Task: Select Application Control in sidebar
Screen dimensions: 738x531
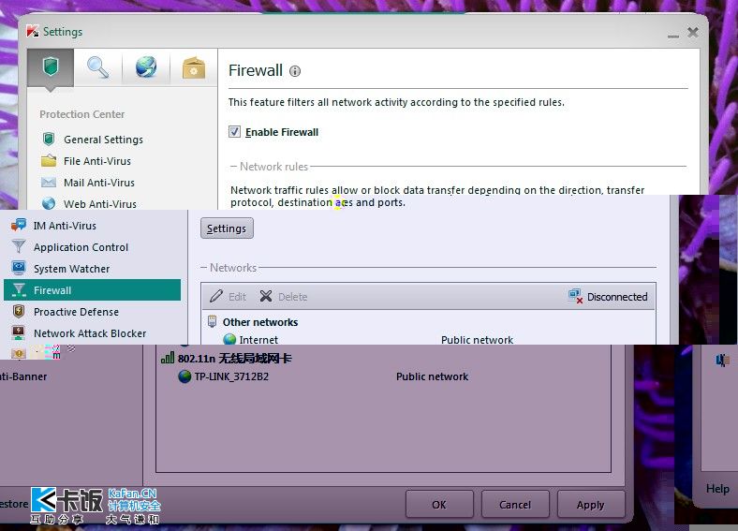Action: [81, 247]
